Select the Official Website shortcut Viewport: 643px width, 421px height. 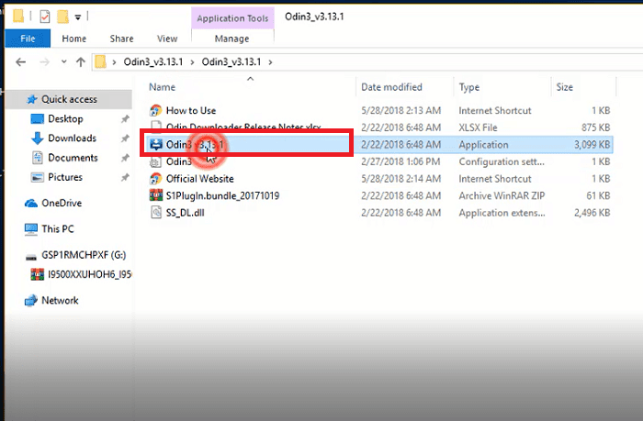pyautogui.click(x=199, y=179)
